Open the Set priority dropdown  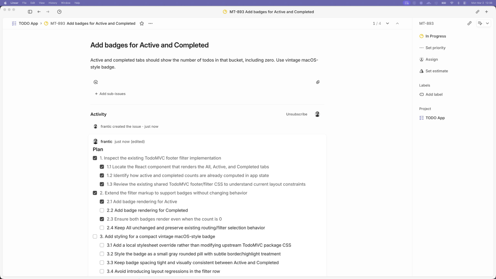(x=432, y=48)
